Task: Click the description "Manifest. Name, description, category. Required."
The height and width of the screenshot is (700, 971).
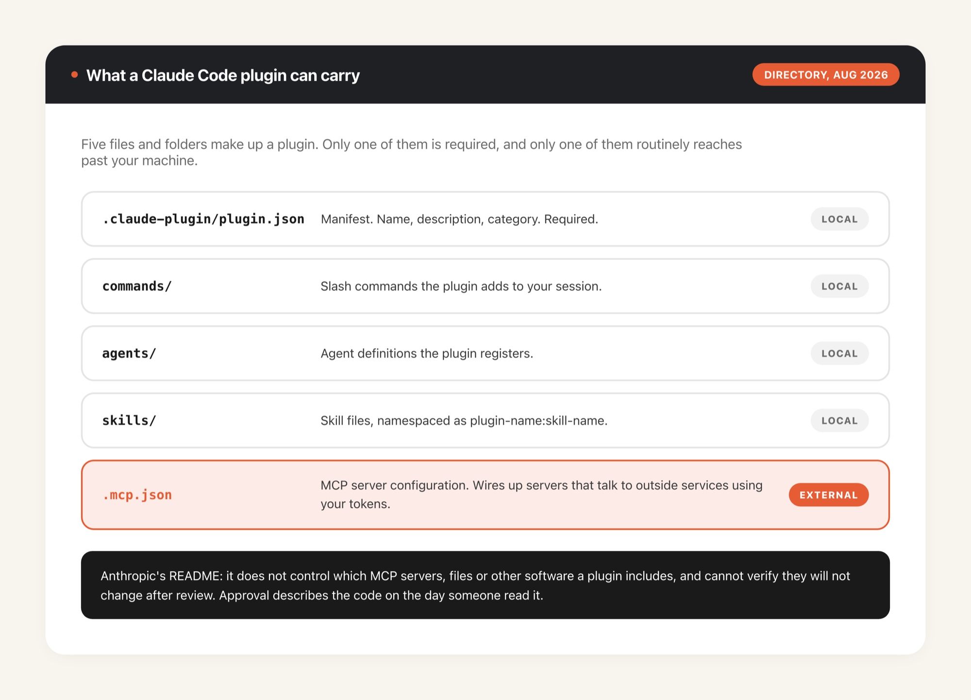Action: tap(459, 219)
